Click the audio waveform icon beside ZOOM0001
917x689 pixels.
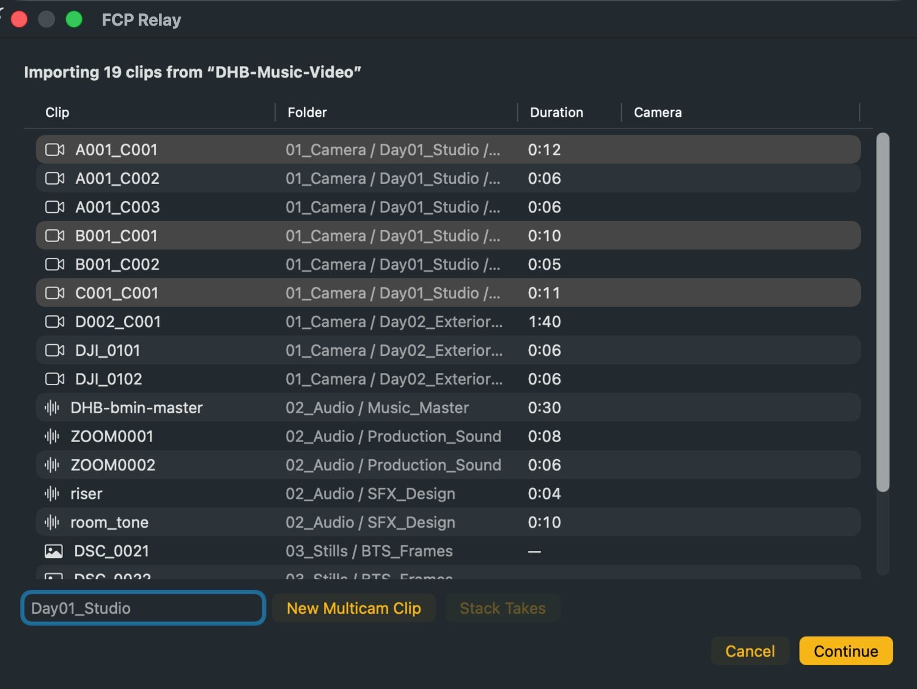[52, 437]
